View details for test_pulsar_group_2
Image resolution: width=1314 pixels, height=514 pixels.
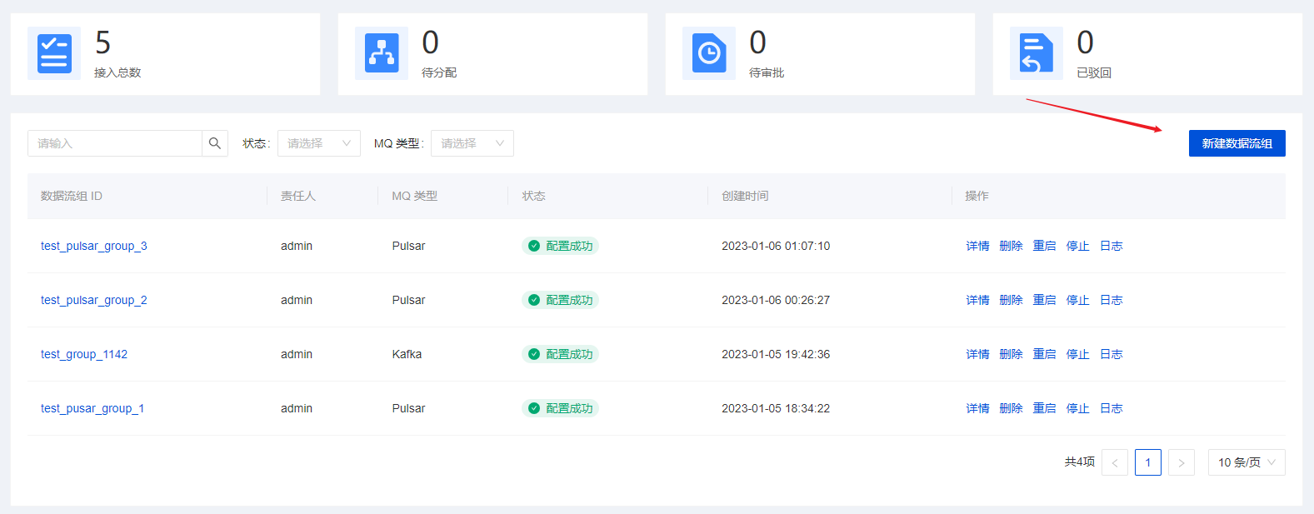click(977, 300)
